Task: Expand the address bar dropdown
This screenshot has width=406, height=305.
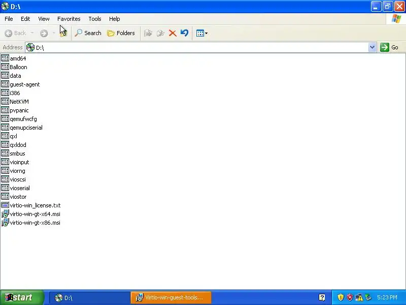Action: pyautogui.click(x=372, y=47)
